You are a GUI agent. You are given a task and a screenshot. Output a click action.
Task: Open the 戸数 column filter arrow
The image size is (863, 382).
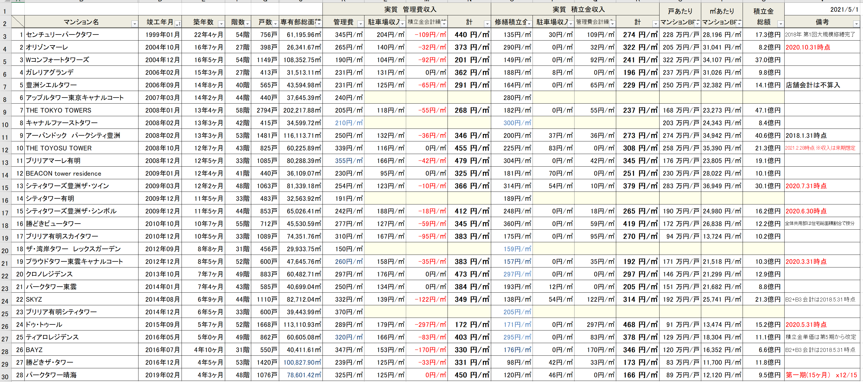(x=275, y=24)
